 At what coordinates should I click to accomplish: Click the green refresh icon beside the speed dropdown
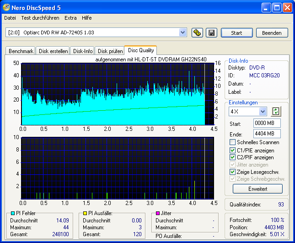click(x=276, y=111)
